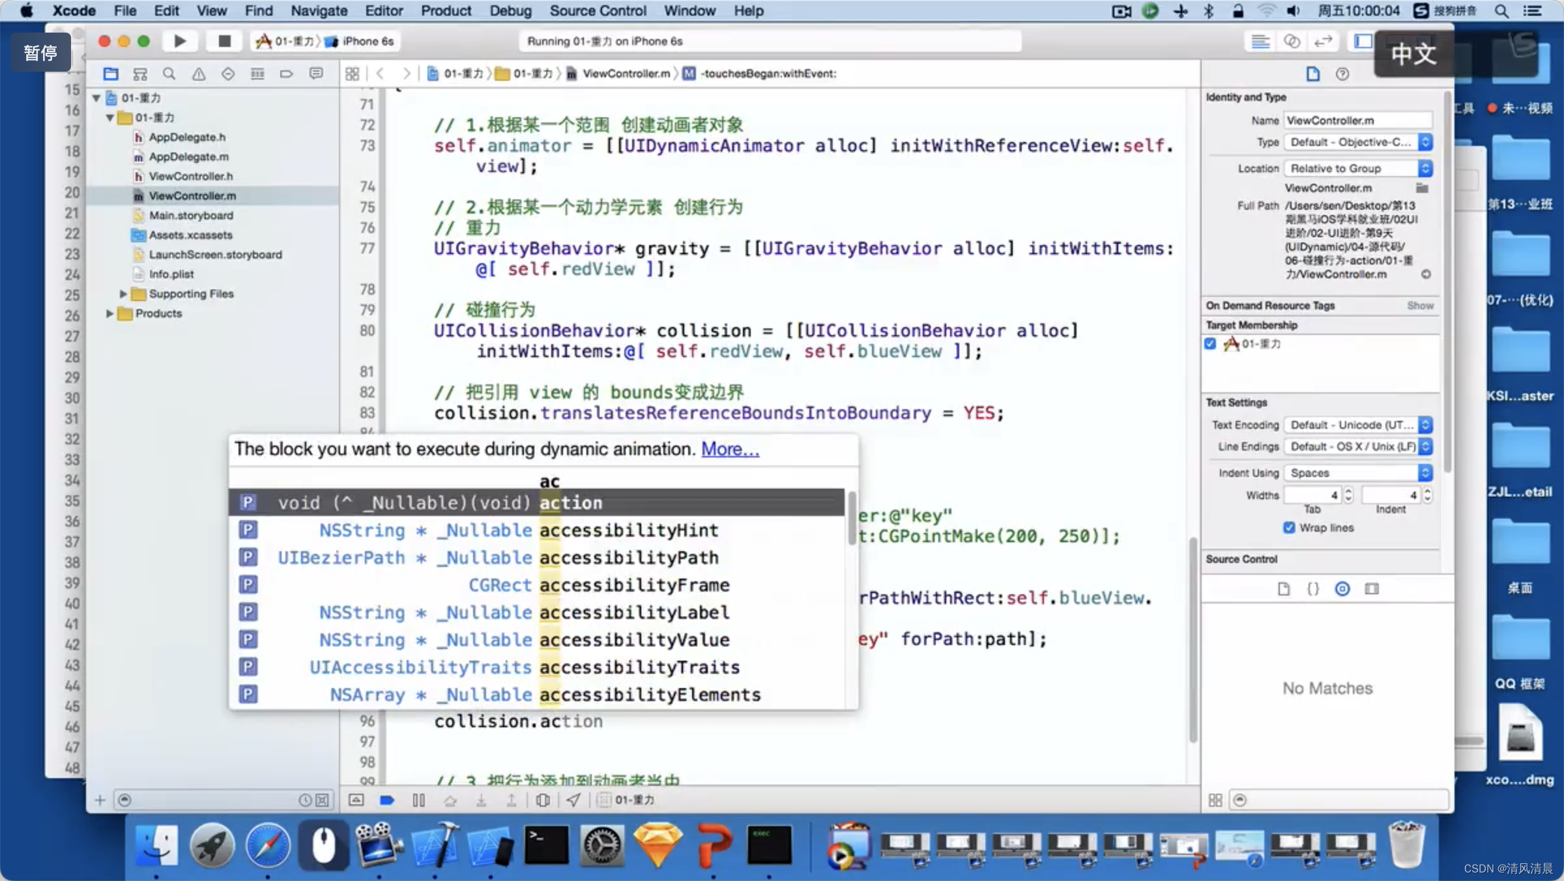Open the file Type dropdown

tap(1359, 142)
